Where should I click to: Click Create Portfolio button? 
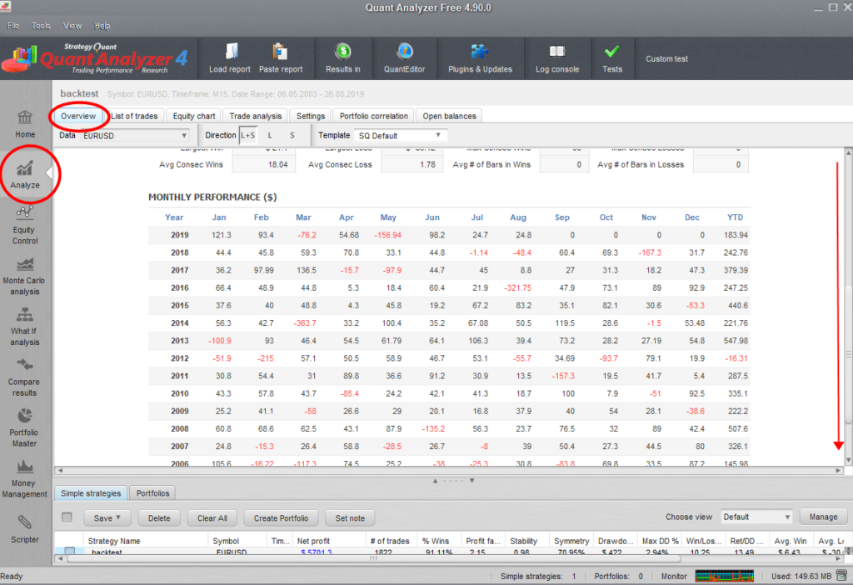point(281,518)
